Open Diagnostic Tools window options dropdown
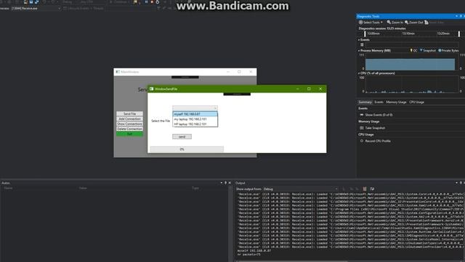The height and width of the screenshot is (262, 465). 456,16
